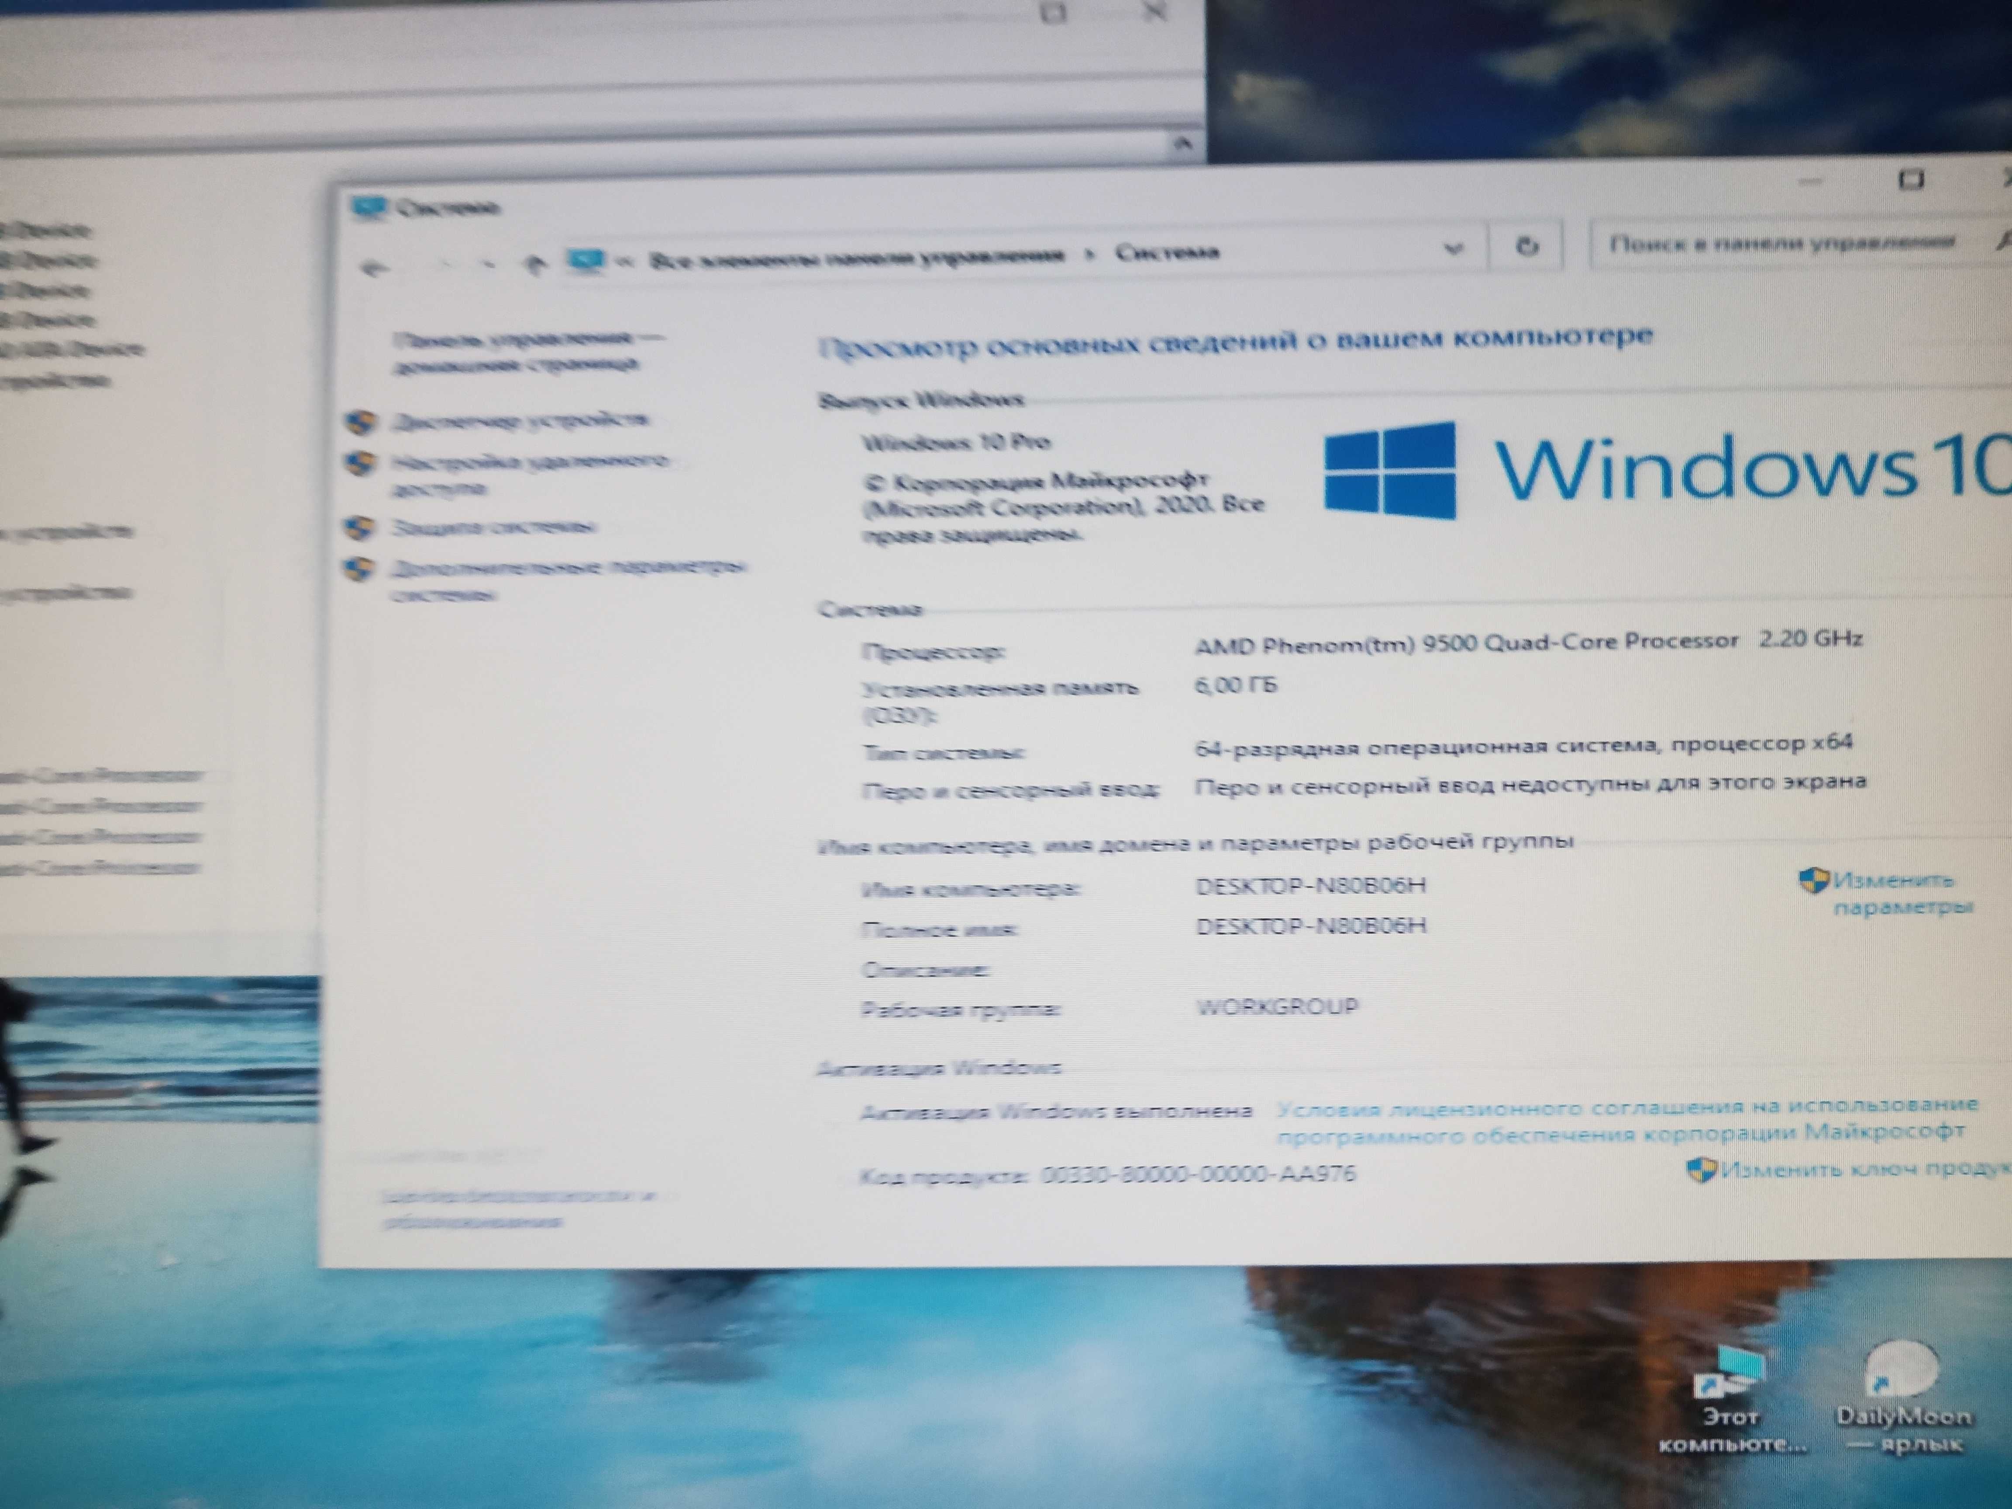Click the Активация Windows выполнена text
This screenshot has height=1509, width=2012.
pos(1056,1112)
